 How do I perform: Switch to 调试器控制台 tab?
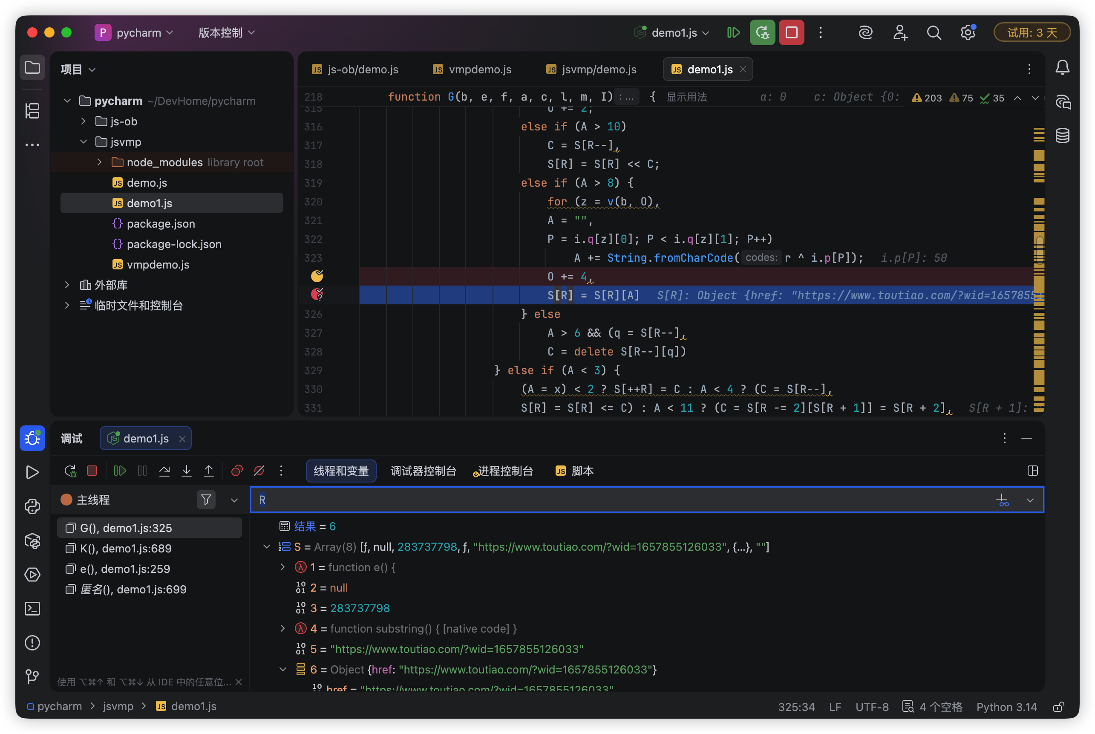pyautogui.click(x=423, y=471)
